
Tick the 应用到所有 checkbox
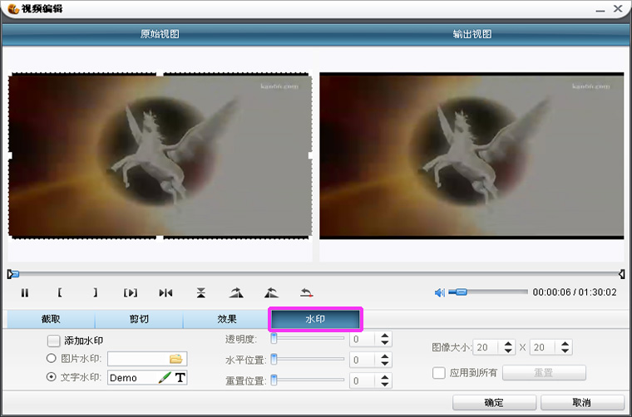(x=438, y=373)
